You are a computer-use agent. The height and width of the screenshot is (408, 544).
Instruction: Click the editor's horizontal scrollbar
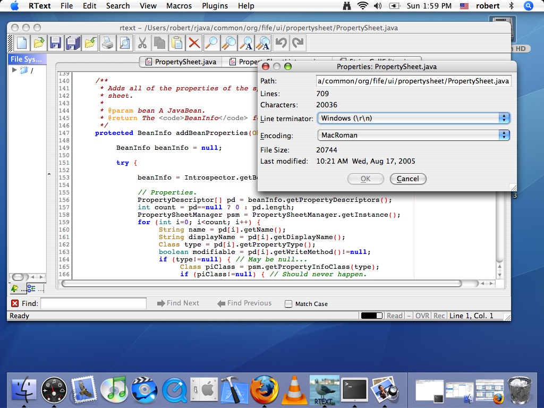click(x=260, y=284)
